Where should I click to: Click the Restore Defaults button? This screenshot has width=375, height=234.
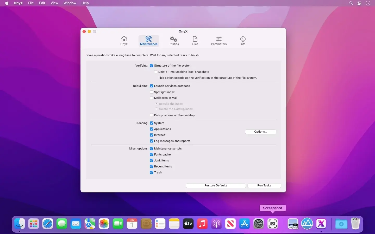[x=216, y=185]
